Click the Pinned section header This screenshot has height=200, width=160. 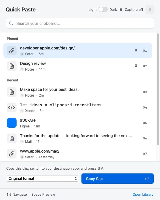pos(13,39)
